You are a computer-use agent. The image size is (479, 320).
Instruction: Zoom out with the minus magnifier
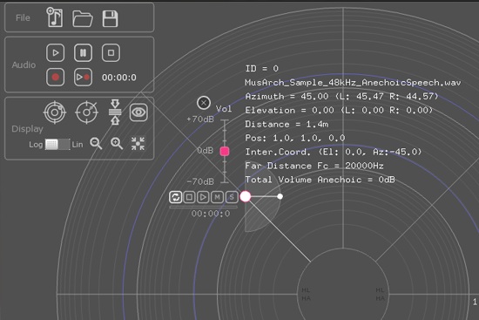coord(96,143)
